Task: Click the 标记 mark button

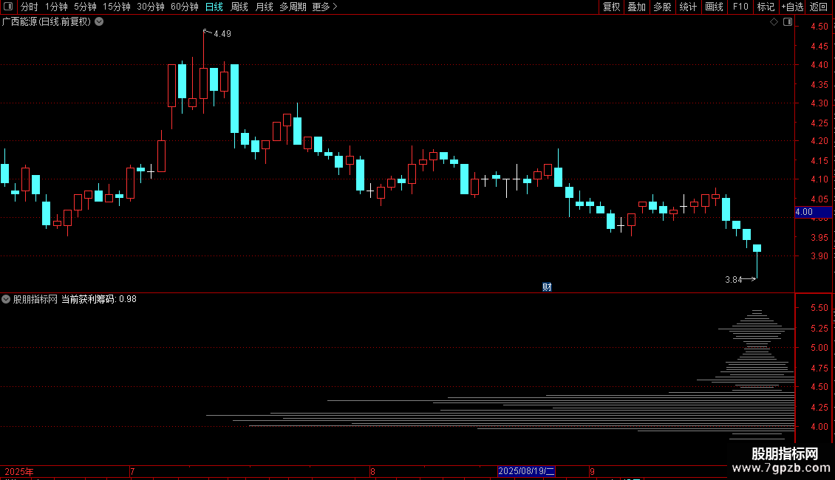Action: coord(766,7)
